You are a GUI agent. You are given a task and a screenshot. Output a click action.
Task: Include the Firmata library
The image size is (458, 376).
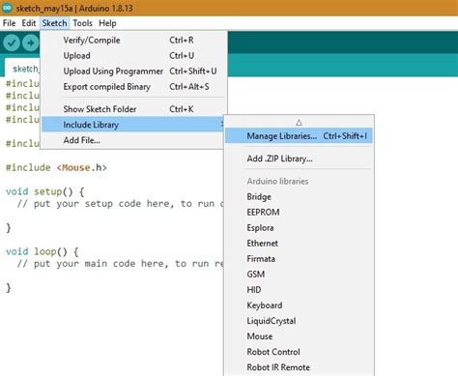pyautogui.click(x=299, y=259)
